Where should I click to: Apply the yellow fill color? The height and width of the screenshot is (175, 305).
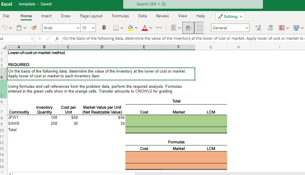130,28
